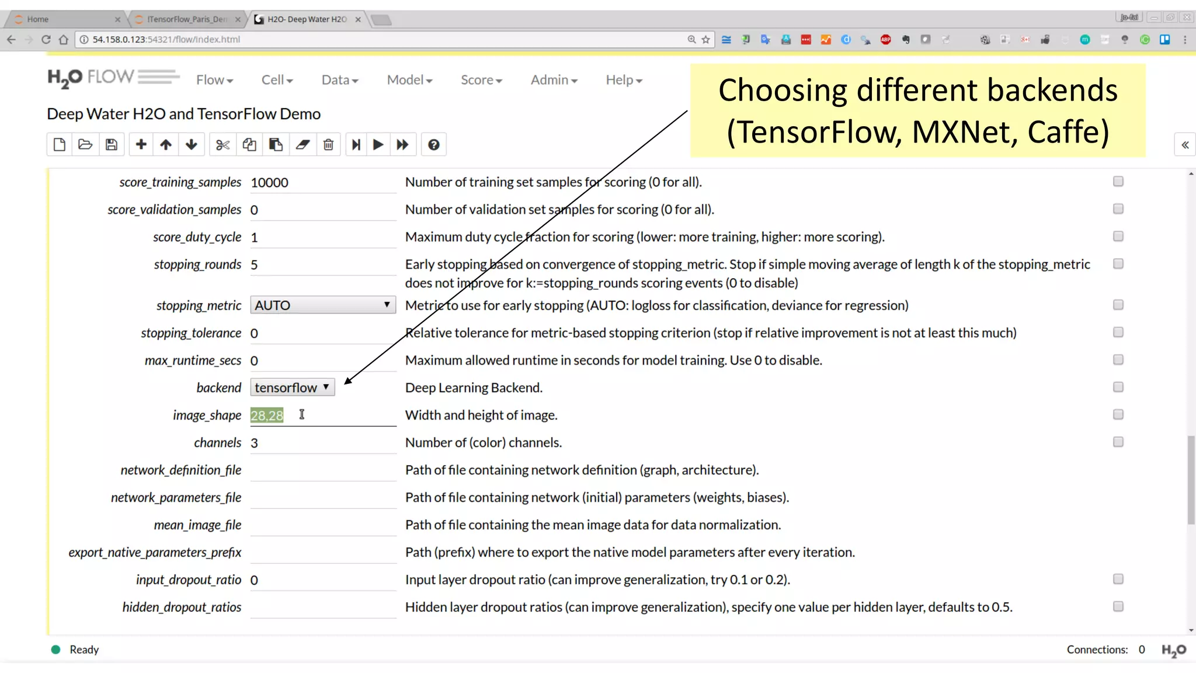The height and width of the screenshot is (673, 1196).
Task: Open an existing flow with folder icon
Action: (x=85, y=145)
